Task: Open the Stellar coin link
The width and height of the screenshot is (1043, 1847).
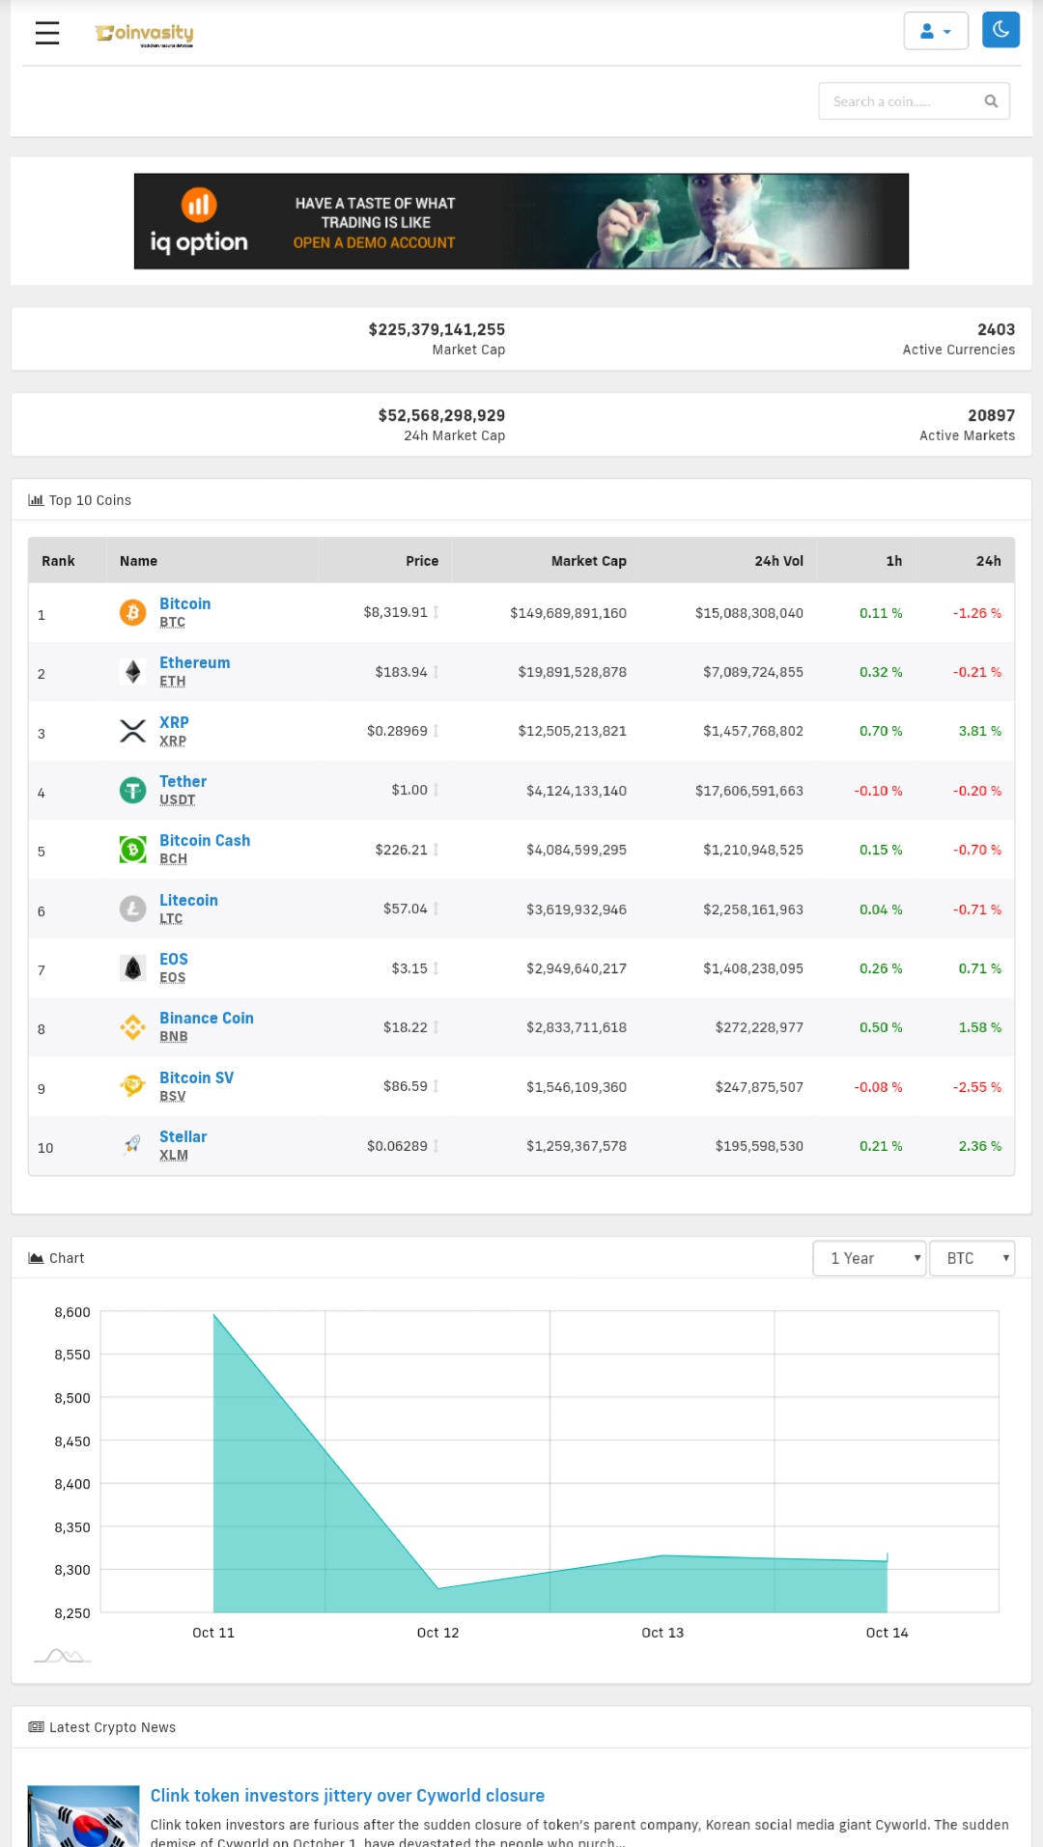Action: pyautogui.click(x=183, y=1136)
